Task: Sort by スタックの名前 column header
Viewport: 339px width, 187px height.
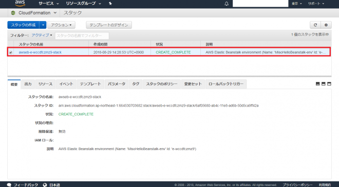Action: tap(31, 44)
